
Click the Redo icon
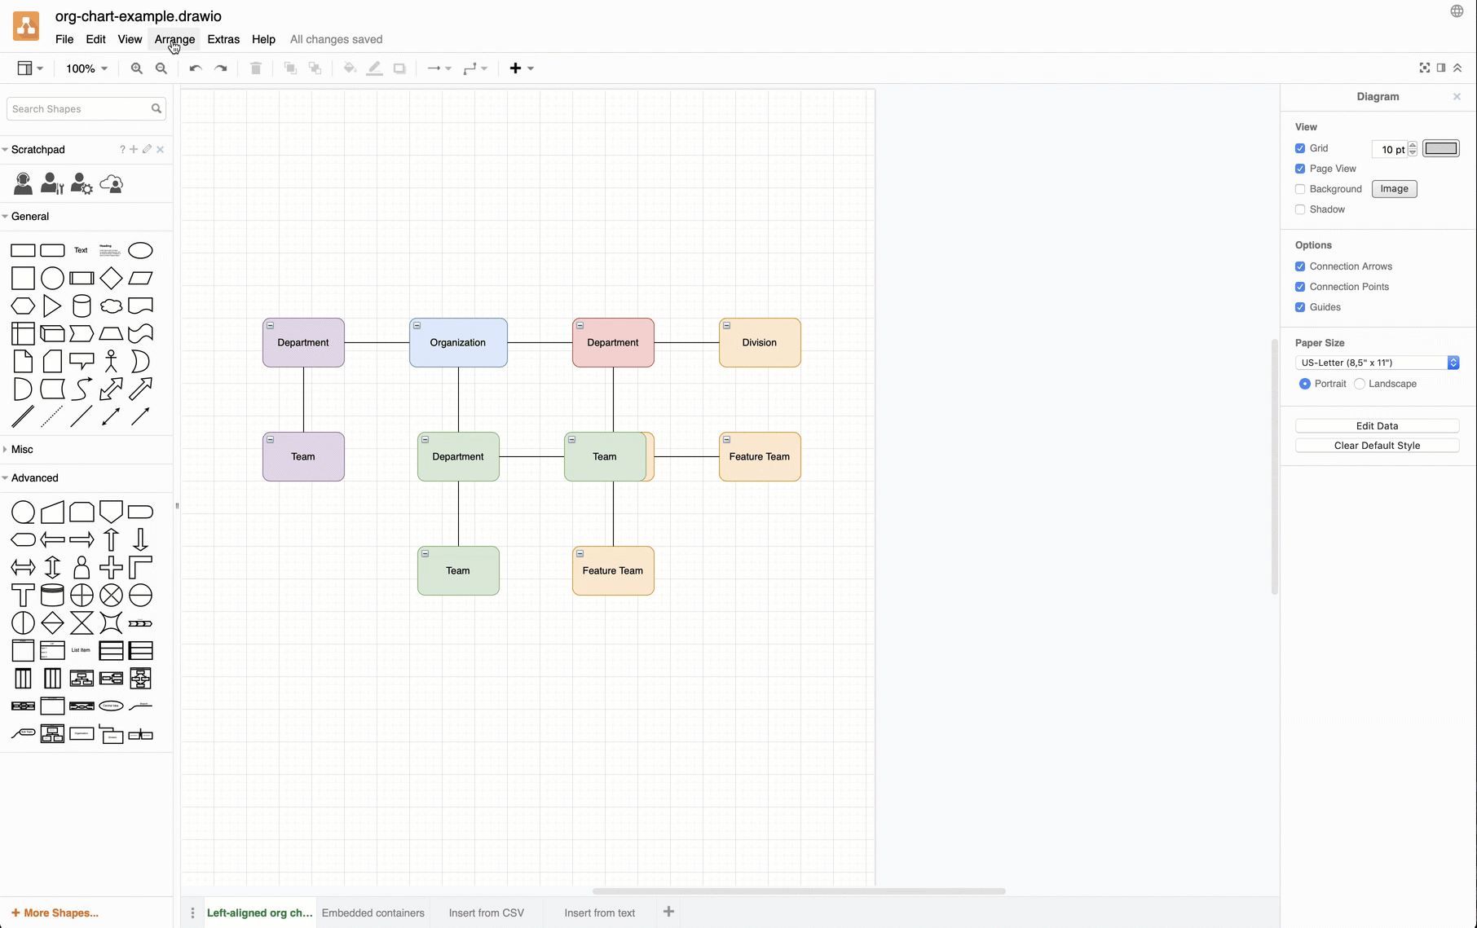click(221, 68)
